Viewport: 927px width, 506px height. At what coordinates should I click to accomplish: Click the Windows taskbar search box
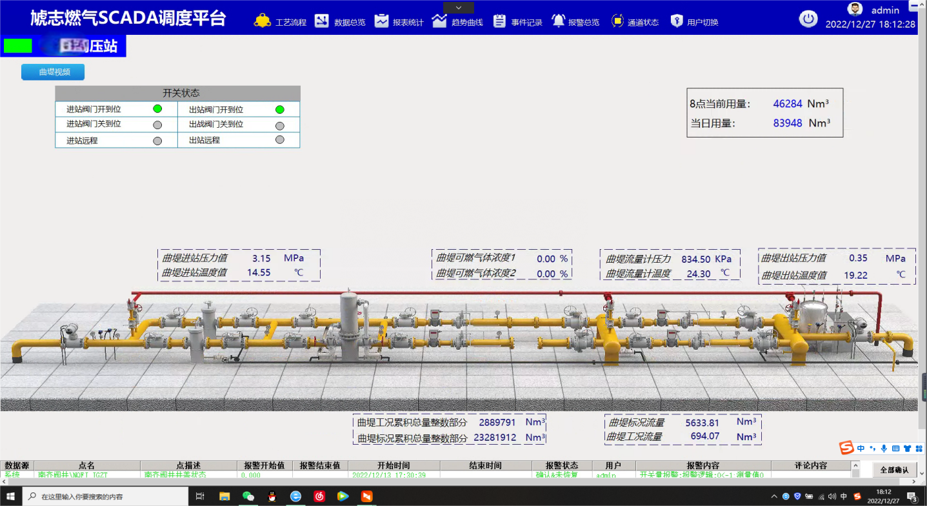(x=105, y=496)
